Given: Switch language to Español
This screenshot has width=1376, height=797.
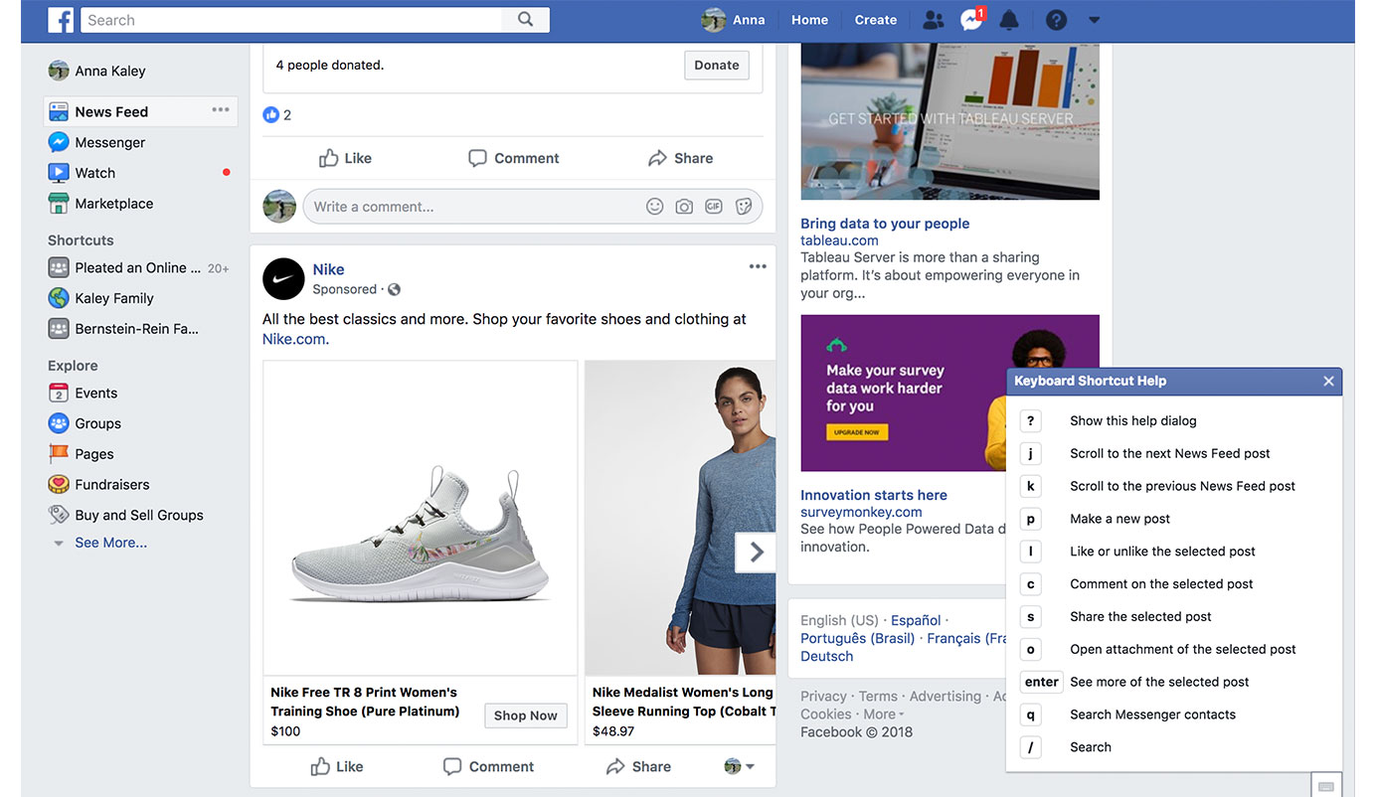Looking at the screenshot, I should click(915, 620).
